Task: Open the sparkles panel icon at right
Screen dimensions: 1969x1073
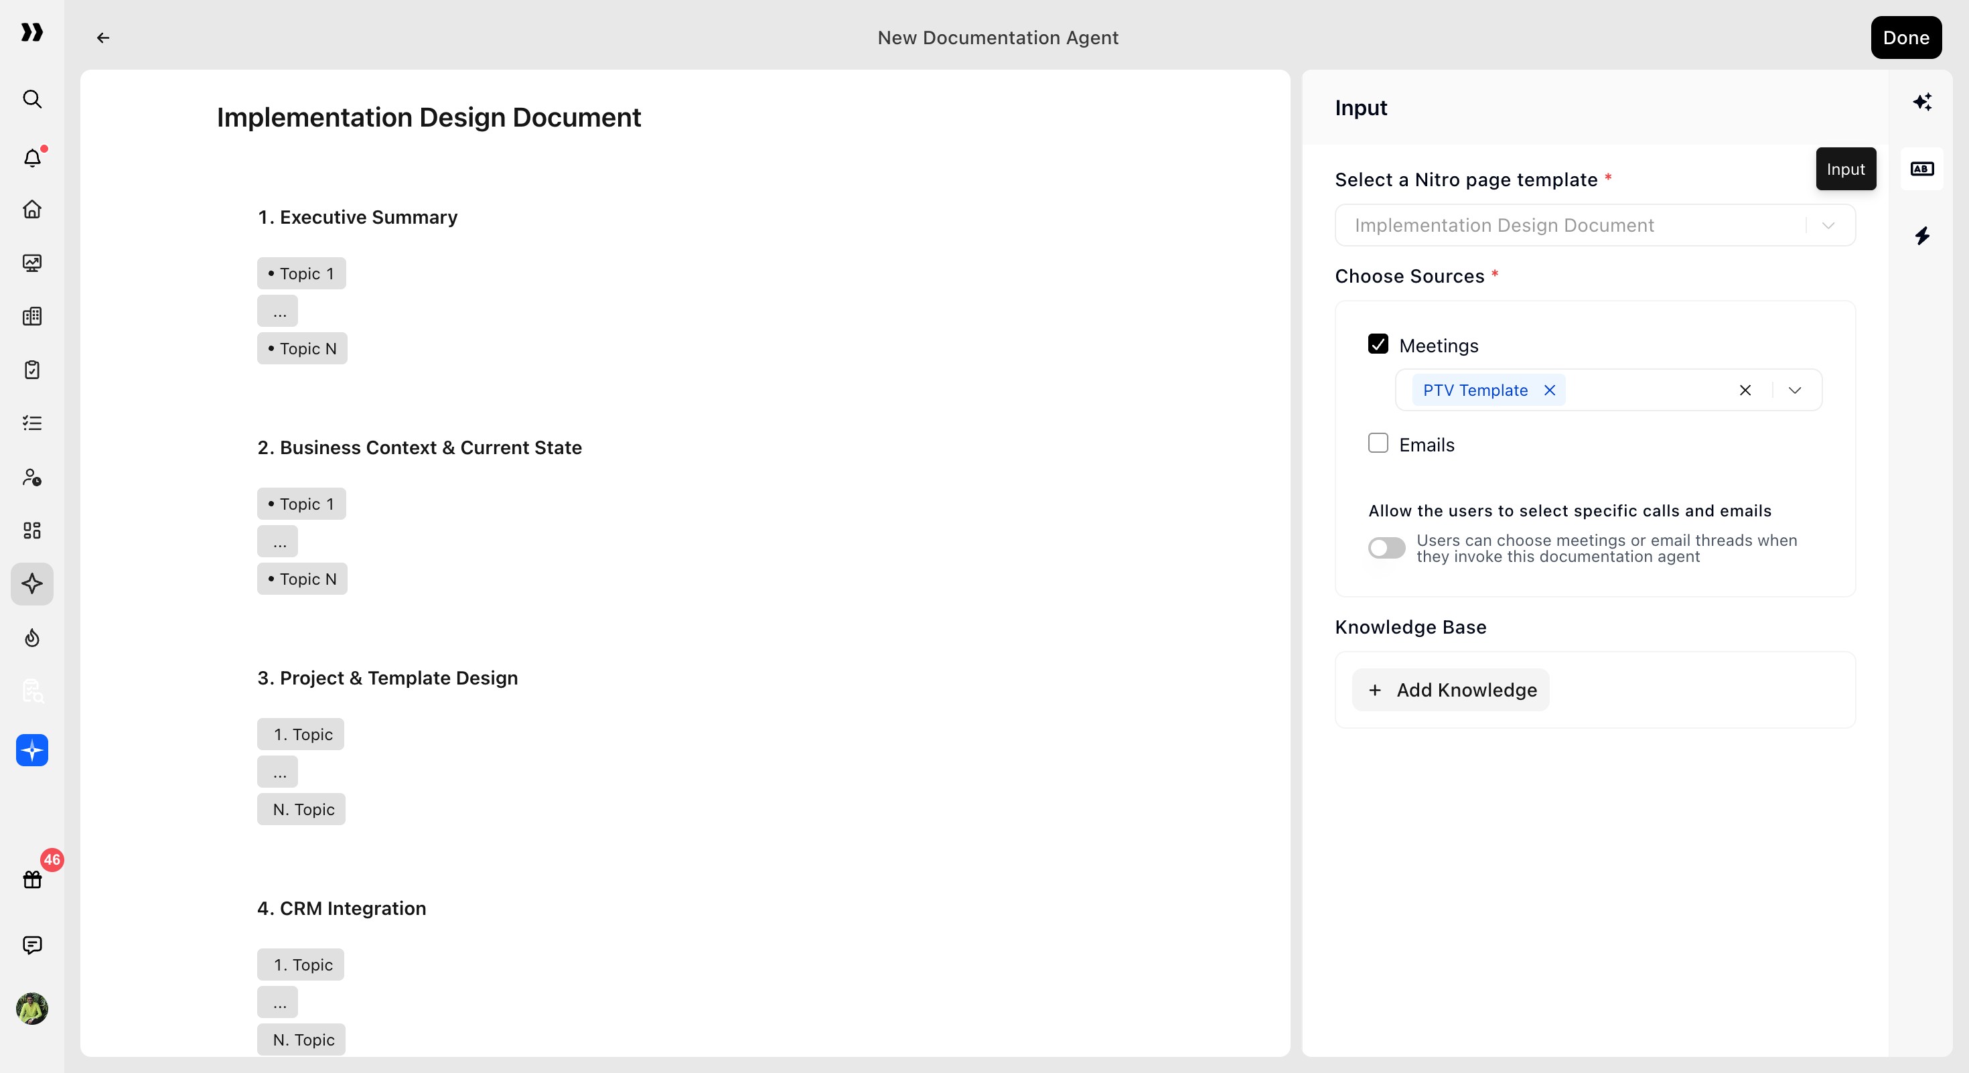Action: [1922, 102]
